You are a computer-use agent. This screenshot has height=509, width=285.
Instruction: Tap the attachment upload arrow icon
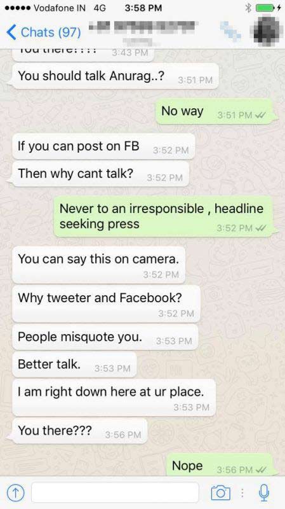pyautogui.click(x=15, y=492)
